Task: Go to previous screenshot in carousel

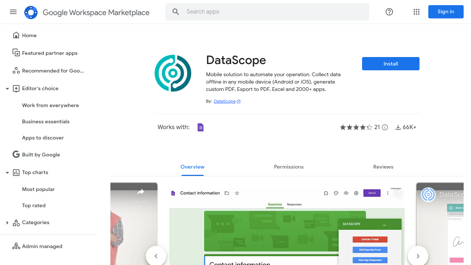Action: point(156,256)
